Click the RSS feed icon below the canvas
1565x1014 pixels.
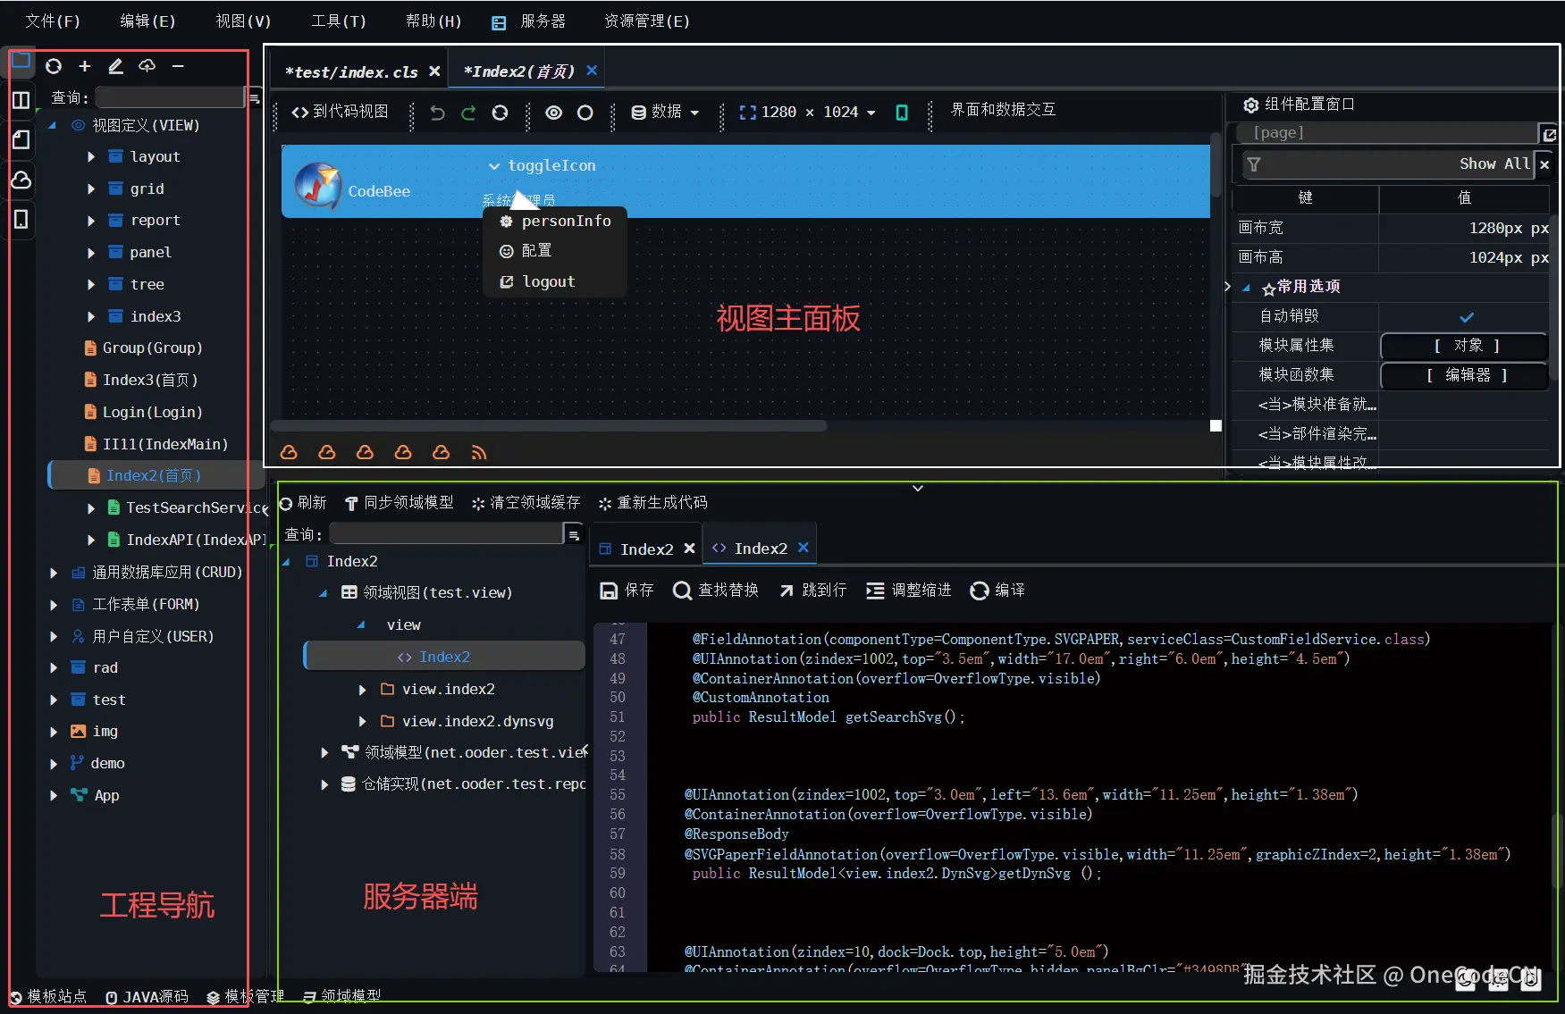(479, 453)
